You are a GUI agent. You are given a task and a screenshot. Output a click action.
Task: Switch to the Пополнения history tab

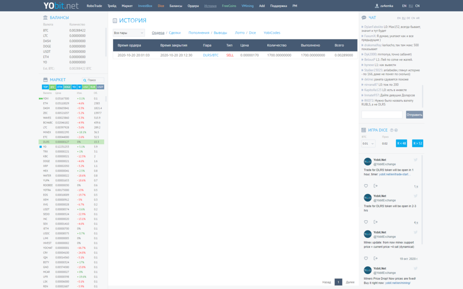coord(199,33)
